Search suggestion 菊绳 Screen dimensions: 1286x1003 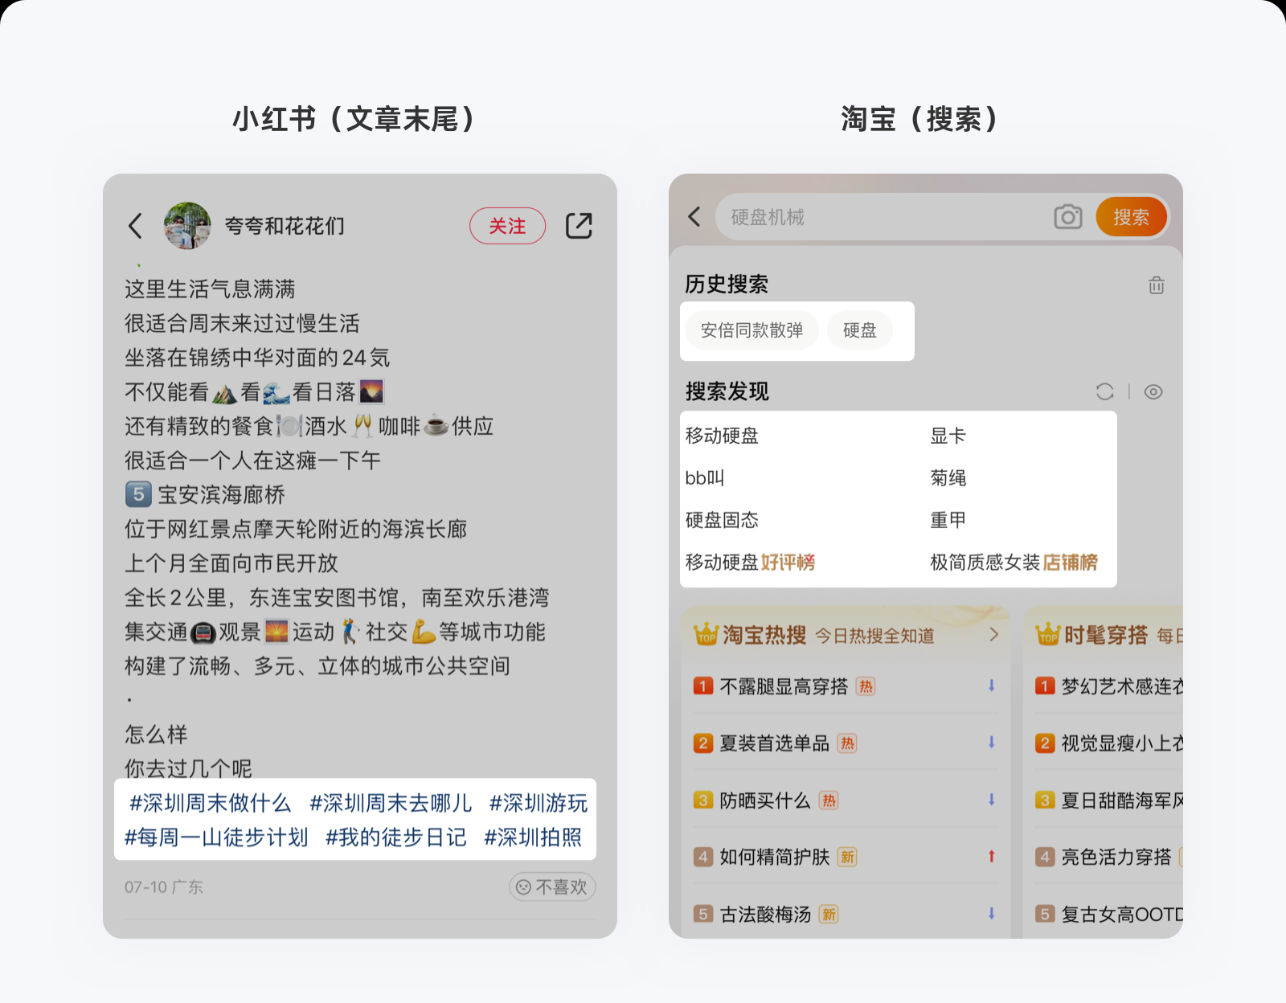tap(948, 478)
